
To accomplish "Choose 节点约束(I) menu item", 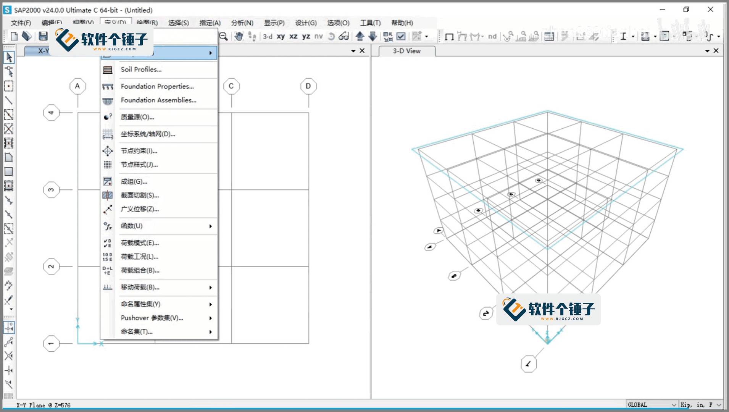I will tap(159, 151).
